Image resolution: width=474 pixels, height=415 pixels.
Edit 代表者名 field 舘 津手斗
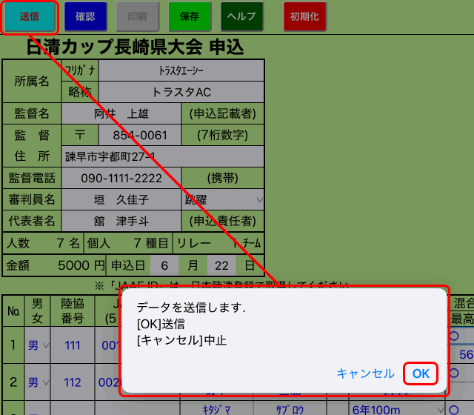coord(121,221)
